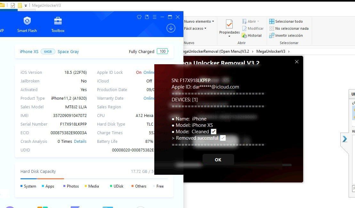This screenshot has width=355, height=208.
Task: Click the Battery Life 87% value
Action: pos(149,141)
